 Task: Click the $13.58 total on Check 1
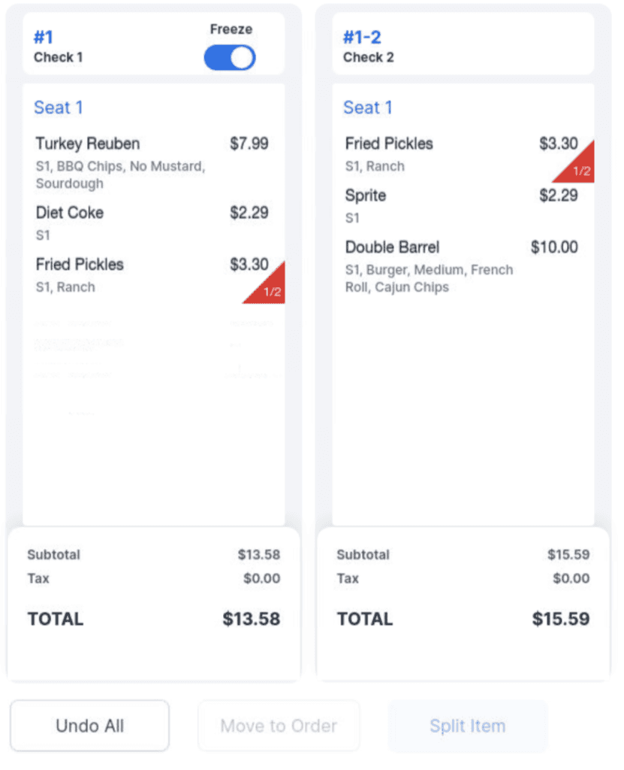[x=251, y=619]
